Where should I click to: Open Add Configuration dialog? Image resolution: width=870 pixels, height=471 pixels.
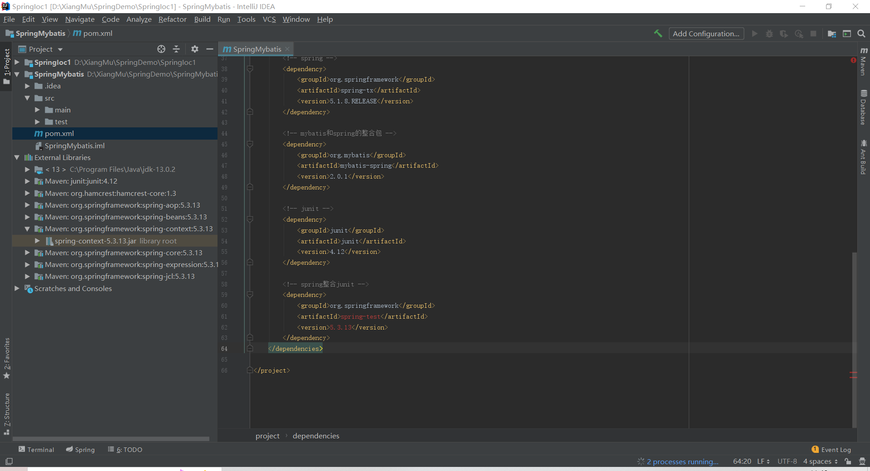tap(706, 34)
